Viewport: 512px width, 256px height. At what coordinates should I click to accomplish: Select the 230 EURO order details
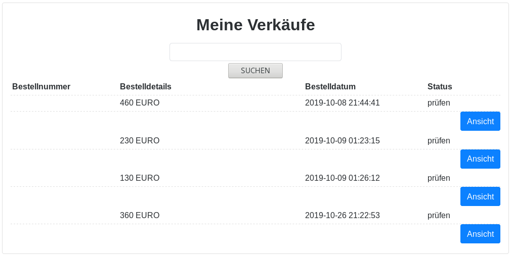point(140,141)
